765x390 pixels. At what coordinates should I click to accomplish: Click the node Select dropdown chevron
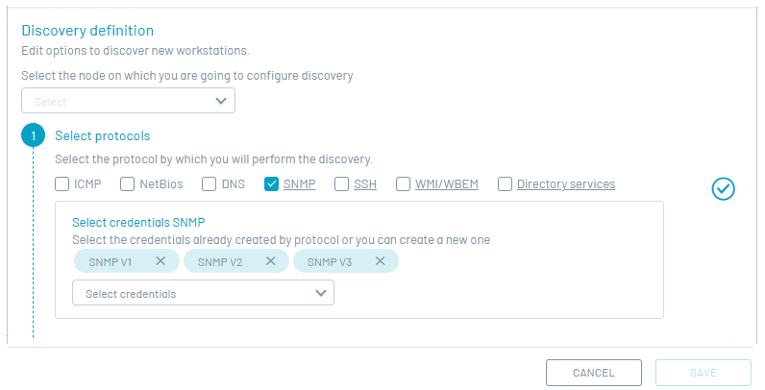pyautogui.click(x=221, y=101)
